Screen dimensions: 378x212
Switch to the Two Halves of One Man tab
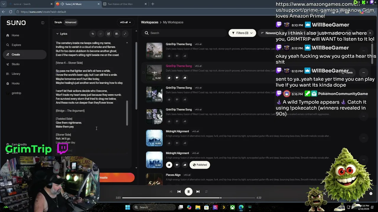point(125,4)
